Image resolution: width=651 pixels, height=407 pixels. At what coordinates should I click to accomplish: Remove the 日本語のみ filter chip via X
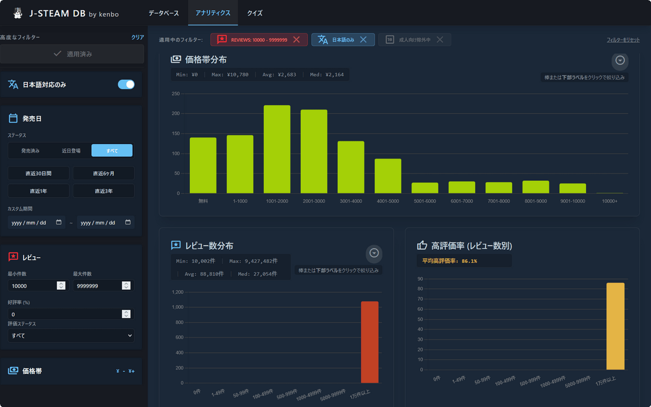pos(363,40)
